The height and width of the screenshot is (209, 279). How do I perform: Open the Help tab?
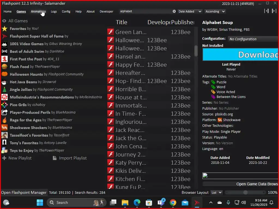click(78, 11)
